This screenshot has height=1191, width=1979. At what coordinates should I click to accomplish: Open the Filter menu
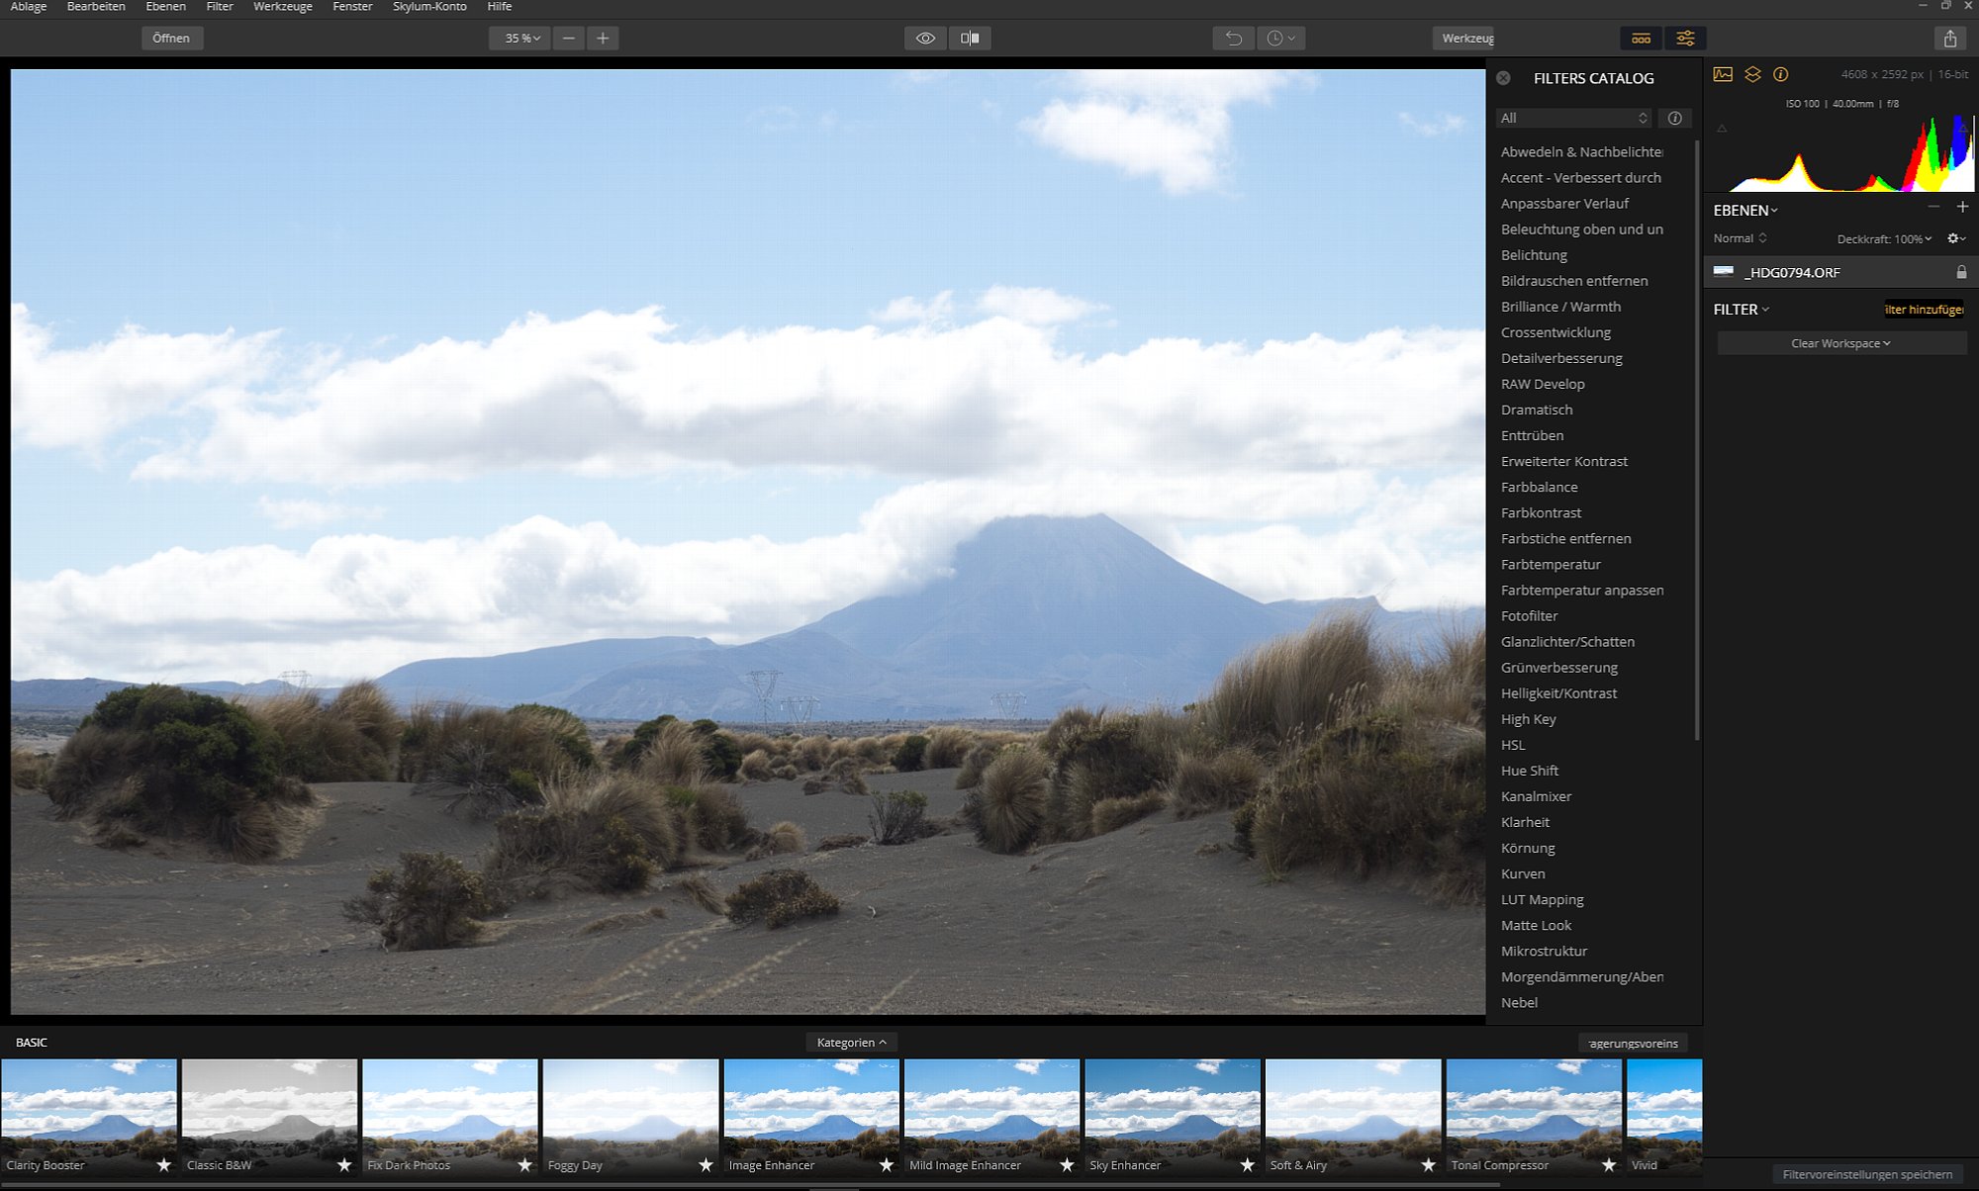(220, 7)
